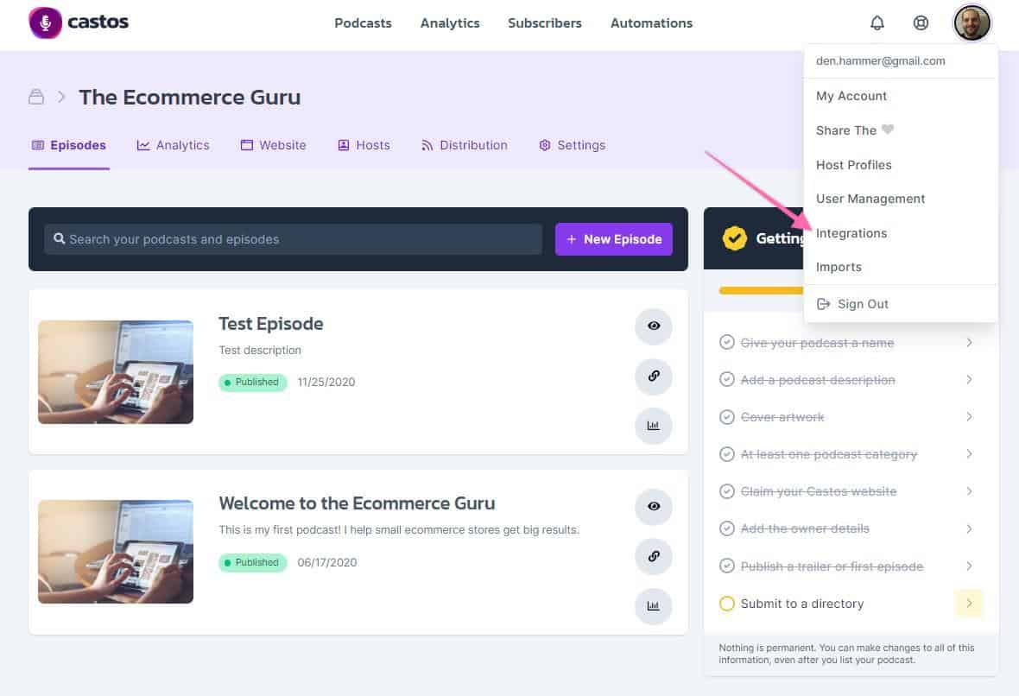Image resolution: width=1019 pixels, height=696 pixels.
Task: Click the breadcrumb home podcast icon
Action: click(x=36, y=97)
